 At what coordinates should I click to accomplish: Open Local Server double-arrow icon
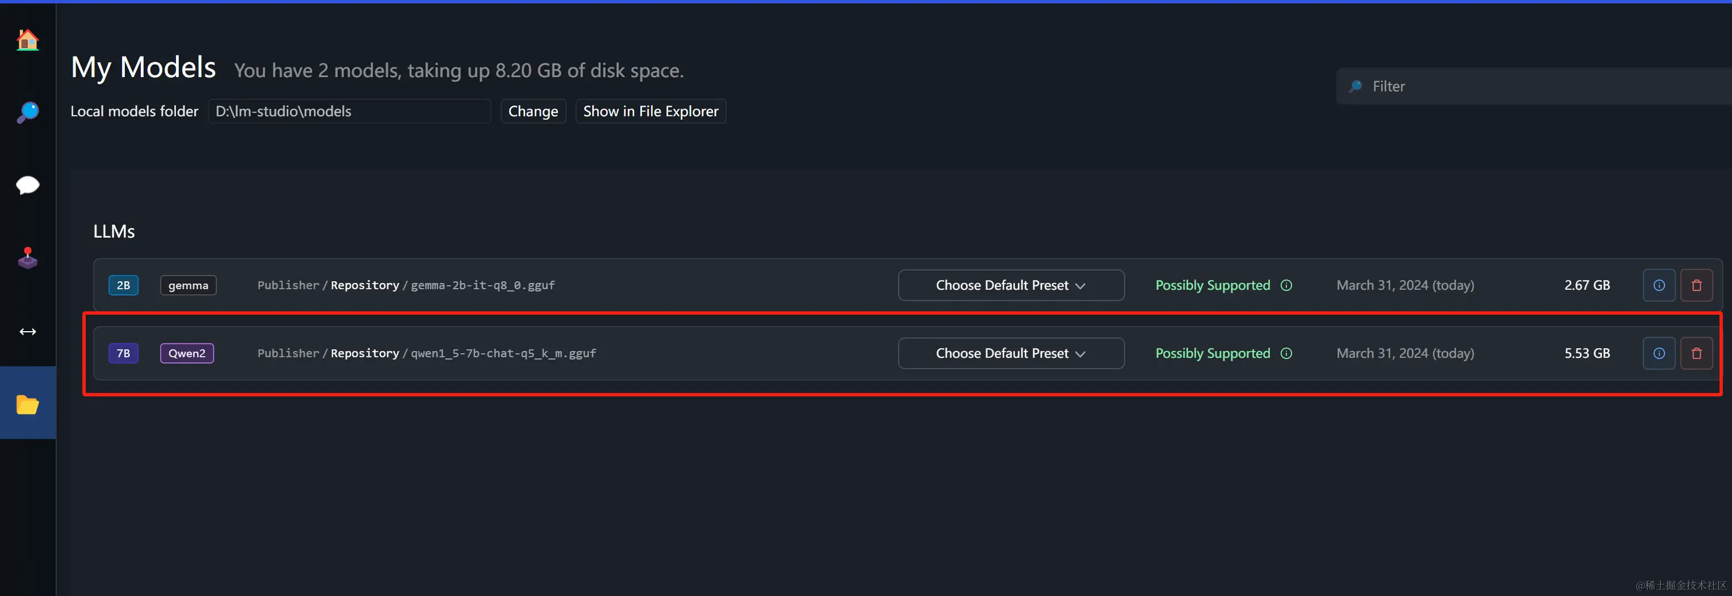(27, 332)
